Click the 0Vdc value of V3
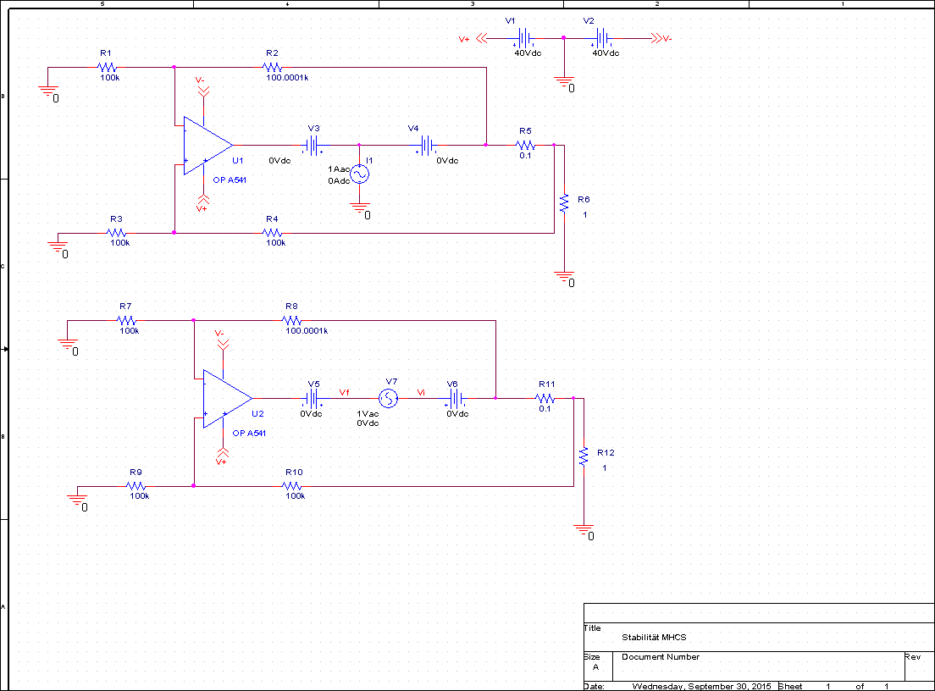Image resolution: width=935 pixels, height=691 pixels. pyautogui.click(x=279, y=161)
